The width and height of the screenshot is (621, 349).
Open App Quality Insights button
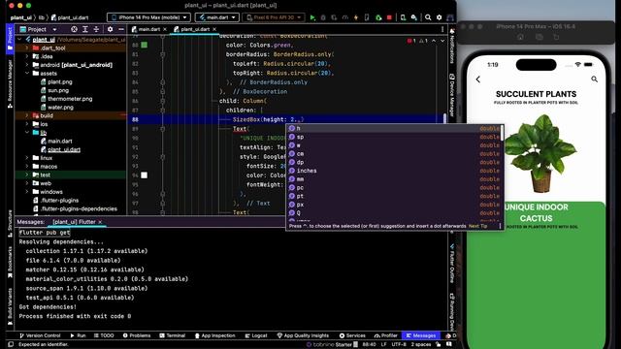303,335
